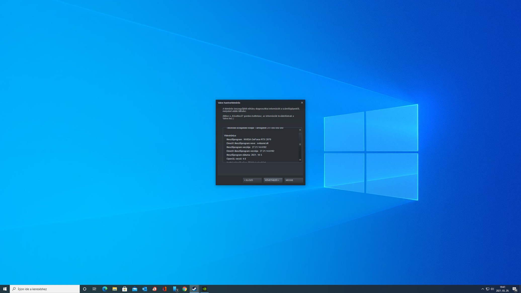The image size is (521, 293).
Task: Open Microsoft Office from the taskbar
Action: click(165, 289)
